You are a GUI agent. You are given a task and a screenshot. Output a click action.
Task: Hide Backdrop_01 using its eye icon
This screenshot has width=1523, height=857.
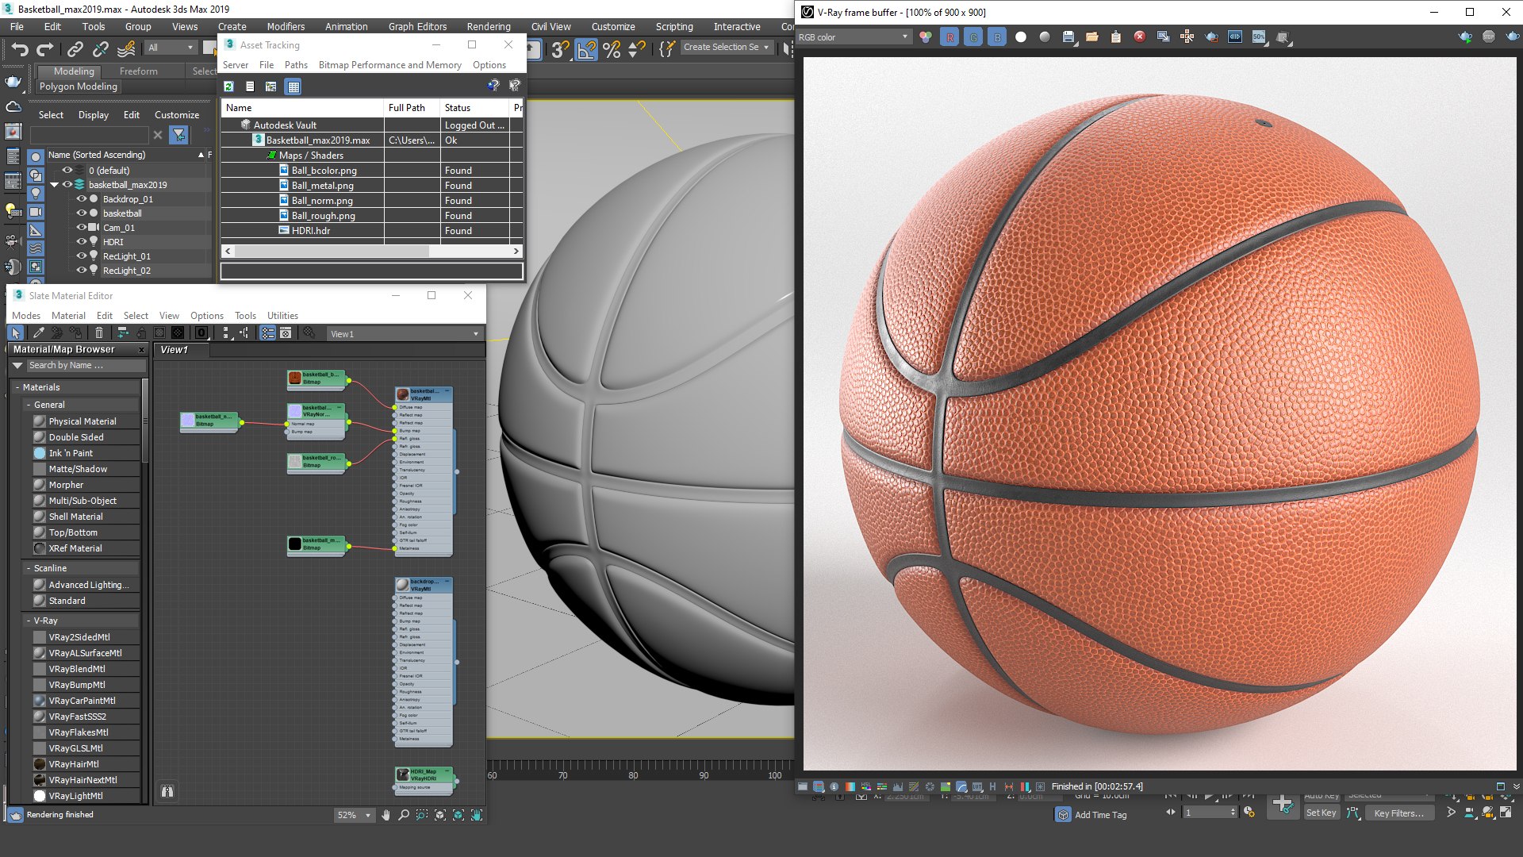pyautogui.click(x=81, y=198)
